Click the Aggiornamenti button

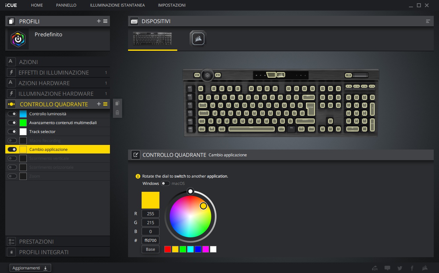[30, 268]
